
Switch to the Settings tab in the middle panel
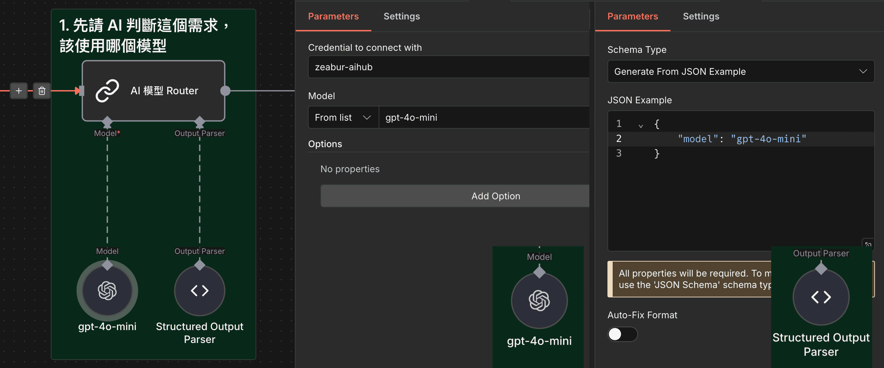coord(401,16)
